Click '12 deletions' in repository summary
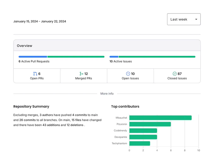 75,125
